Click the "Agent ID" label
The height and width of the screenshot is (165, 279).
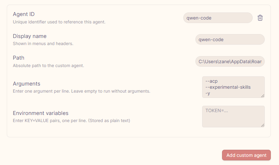(x=23, y=14)
